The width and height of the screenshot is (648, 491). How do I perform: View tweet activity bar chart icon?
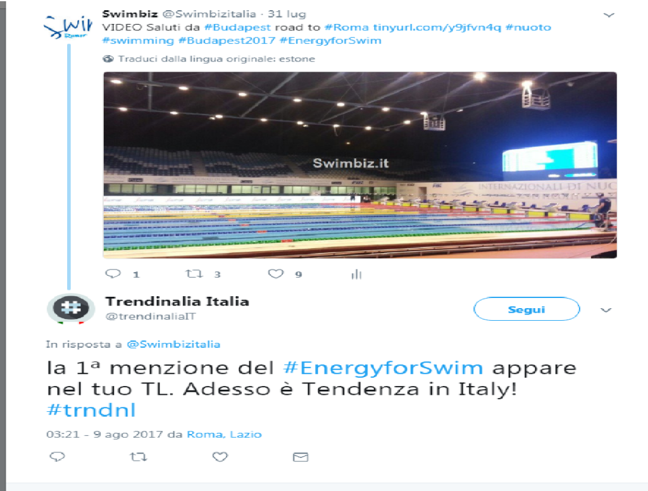[356, 274]
